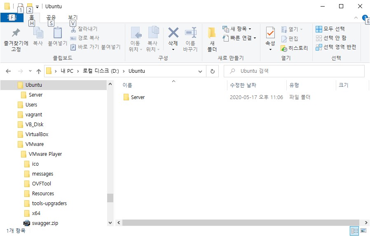This screenshot has width=370, height=236.
Task: Collapse the ribbon with the chevron
Action: (356, 18)
